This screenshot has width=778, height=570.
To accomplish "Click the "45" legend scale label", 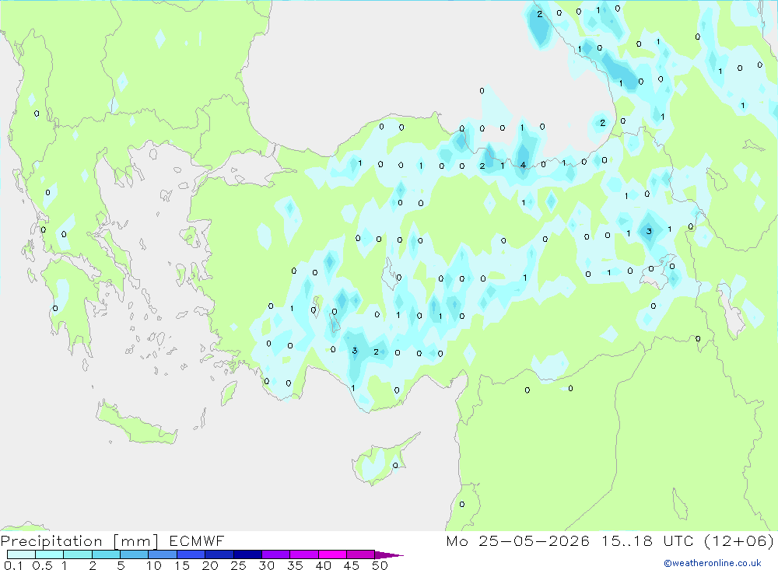I will tap(352, 565).
